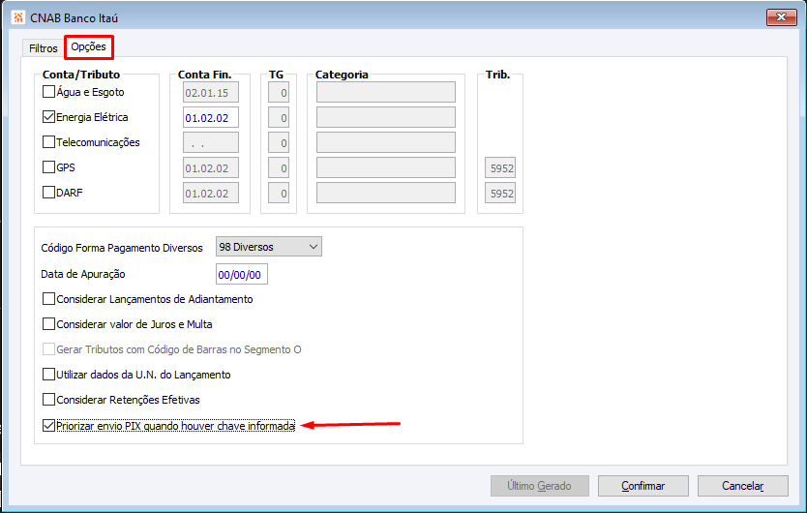807x513 pixels.
Task: Select the Opções tab
Action: coord(88,46)
